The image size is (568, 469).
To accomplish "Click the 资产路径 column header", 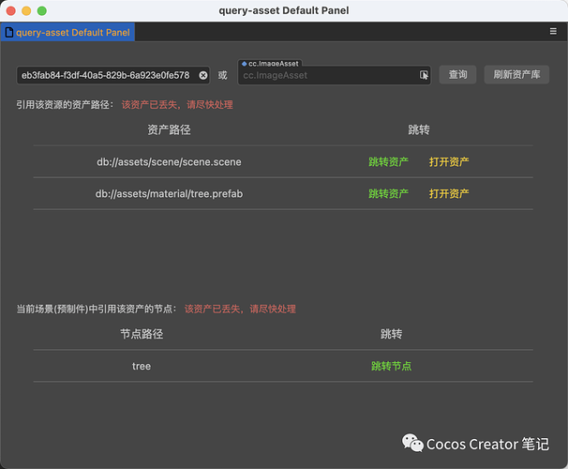I will coord(169,129).
